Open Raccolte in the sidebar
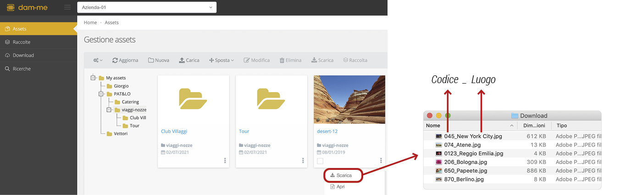The width and height of the screenshot is (626, 195). click(x=22, y=42)
